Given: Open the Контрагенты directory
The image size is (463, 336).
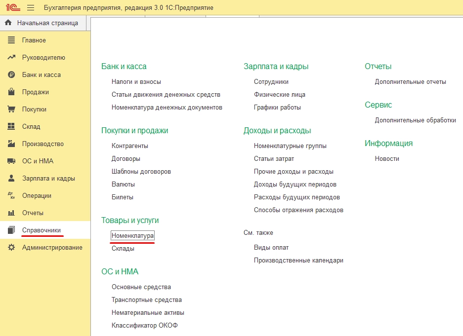Looking at the screenshot, I should [130, 146].
